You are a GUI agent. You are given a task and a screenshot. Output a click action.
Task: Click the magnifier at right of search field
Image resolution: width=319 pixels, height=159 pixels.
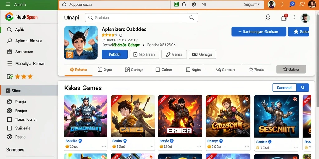(x=192, y=18)
